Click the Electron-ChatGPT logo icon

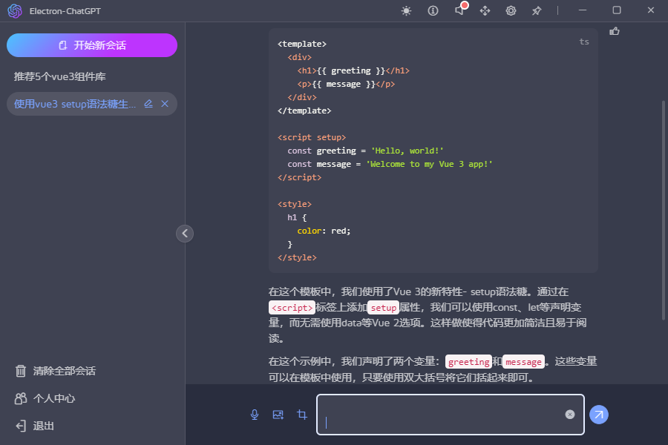point(15,10)
